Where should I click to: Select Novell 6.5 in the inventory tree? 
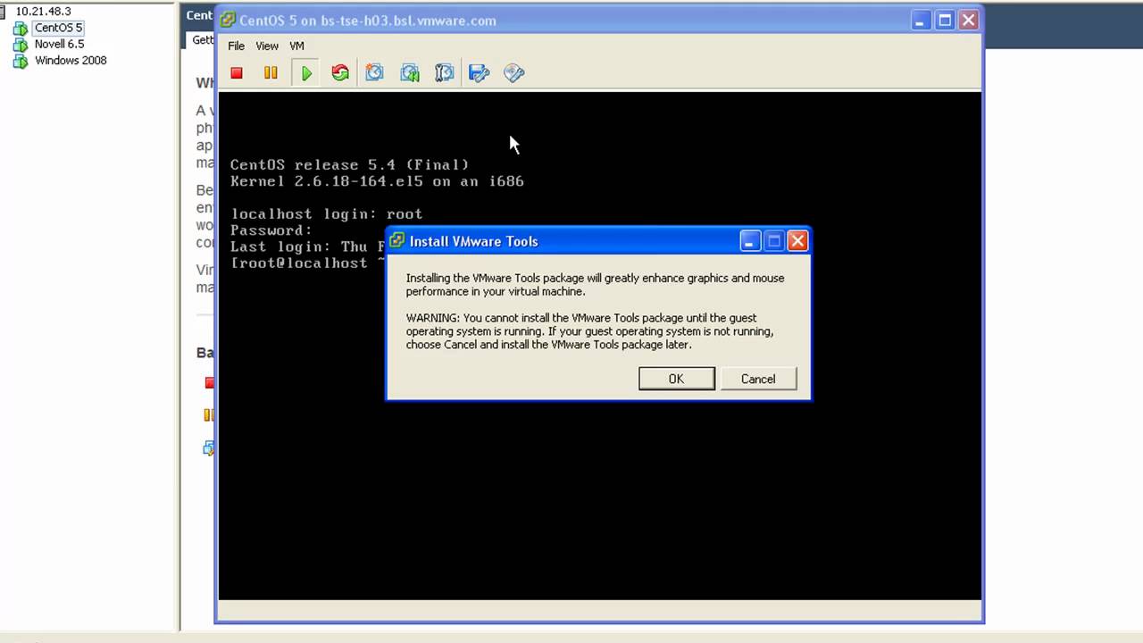pyautogui.click(x=59, y=44)
